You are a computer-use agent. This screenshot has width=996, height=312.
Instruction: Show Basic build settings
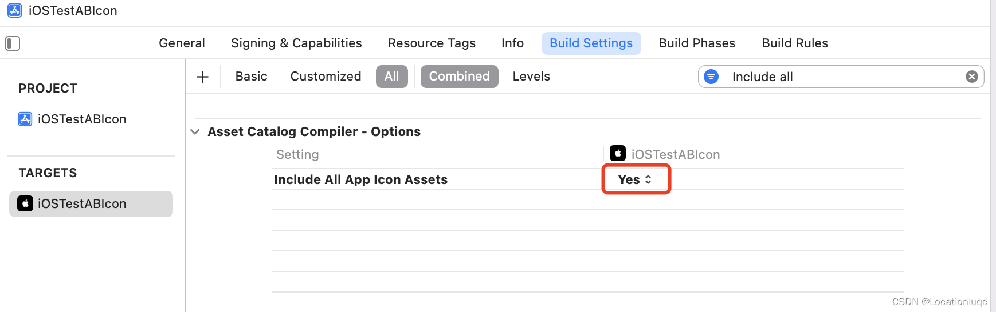coord(251,77)
